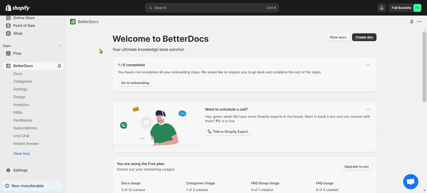
Task: Click the Online Store sidebar label
Action: pos(24,18)
